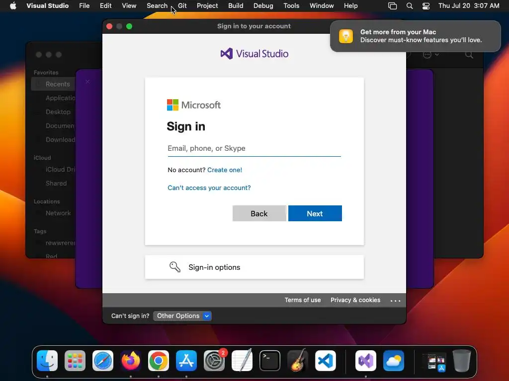Open the Help menu
Screen dimensions: 509x381
[x=350, y=6]
